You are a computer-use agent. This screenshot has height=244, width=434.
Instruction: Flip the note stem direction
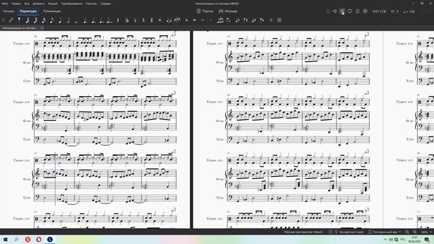pyautogui.click(x=229, y=20)
